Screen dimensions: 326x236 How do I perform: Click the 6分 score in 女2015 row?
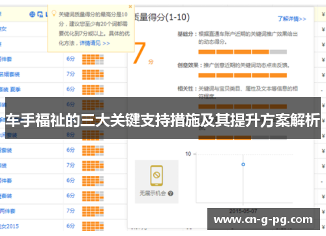pos(70,226)
